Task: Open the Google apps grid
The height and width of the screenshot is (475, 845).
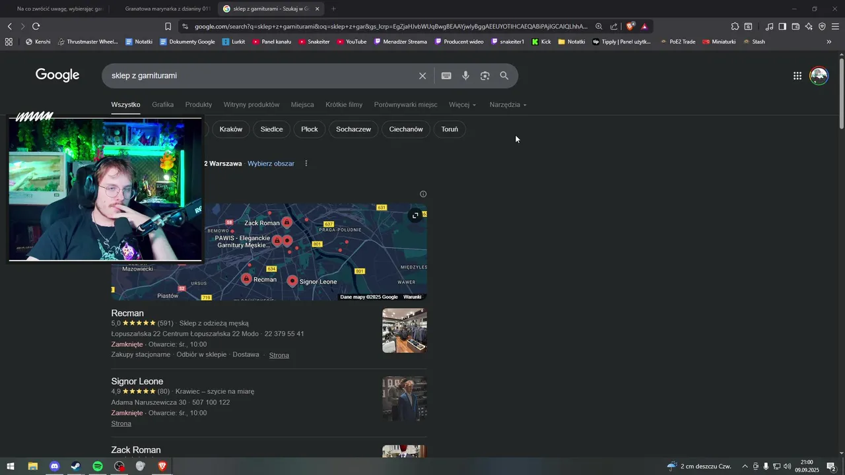Action: tap(797, 76)
